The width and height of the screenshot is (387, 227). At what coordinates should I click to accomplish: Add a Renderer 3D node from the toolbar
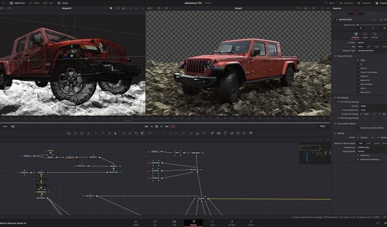(251, 133)
